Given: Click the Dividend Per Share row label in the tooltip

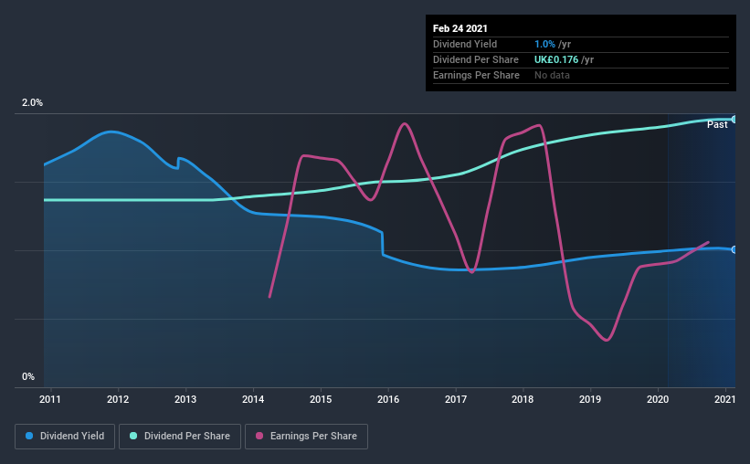Looking at the screenshot, I should [475, 59].
